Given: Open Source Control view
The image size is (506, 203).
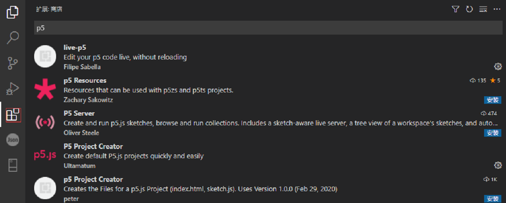Looking at the screenshot, I should 13,63.
